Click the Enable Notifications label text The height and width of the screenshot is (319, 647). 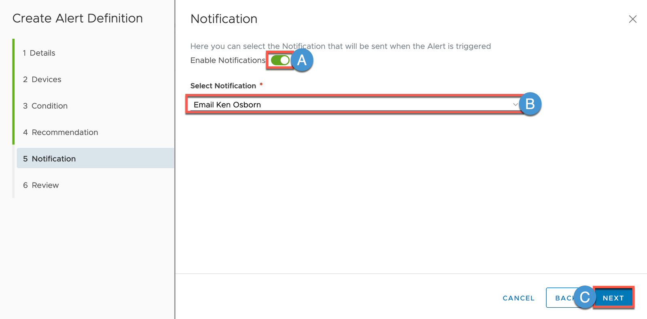pos(228,60)
